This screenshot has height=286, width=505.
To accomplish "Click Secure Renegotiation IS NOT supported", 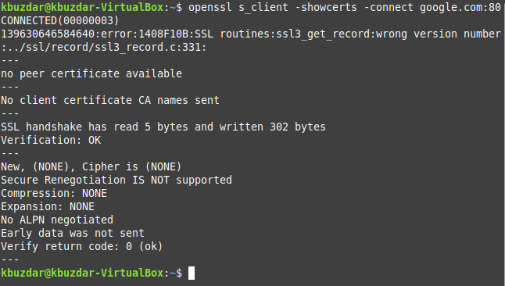I will pyautogui.click(x=116, y=180).
